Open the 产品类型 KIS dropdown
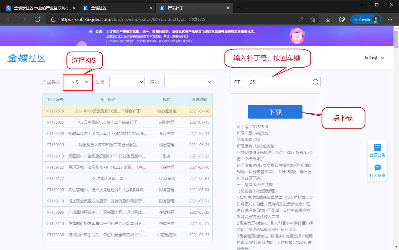 pos(78,82)
